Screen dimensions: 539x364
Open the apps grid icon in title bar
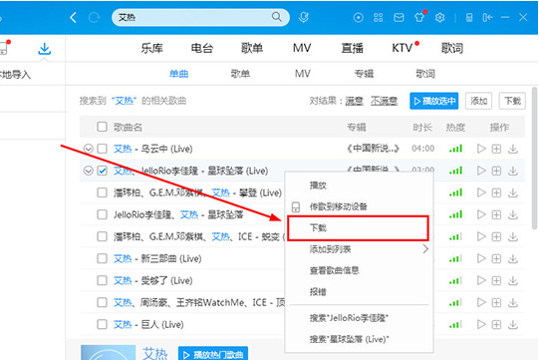tap(379, 17)
